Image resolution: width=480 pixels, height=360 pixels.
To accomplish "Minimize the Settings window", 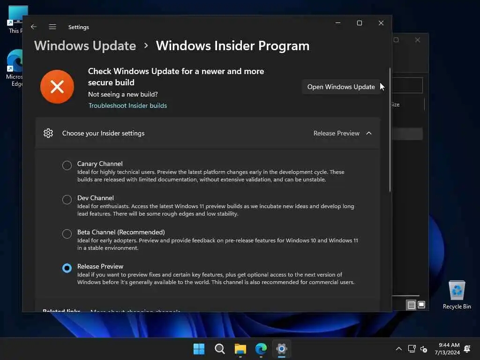I will [338, 23].
